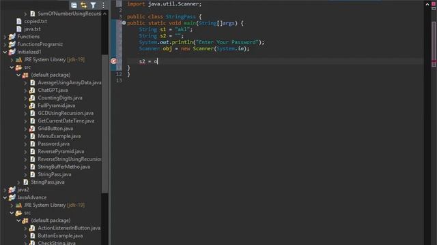Image resolution: width=437 pixels, height=245 pixels.
Task: Expand the Functions project
Action: [x=5, y=36]
